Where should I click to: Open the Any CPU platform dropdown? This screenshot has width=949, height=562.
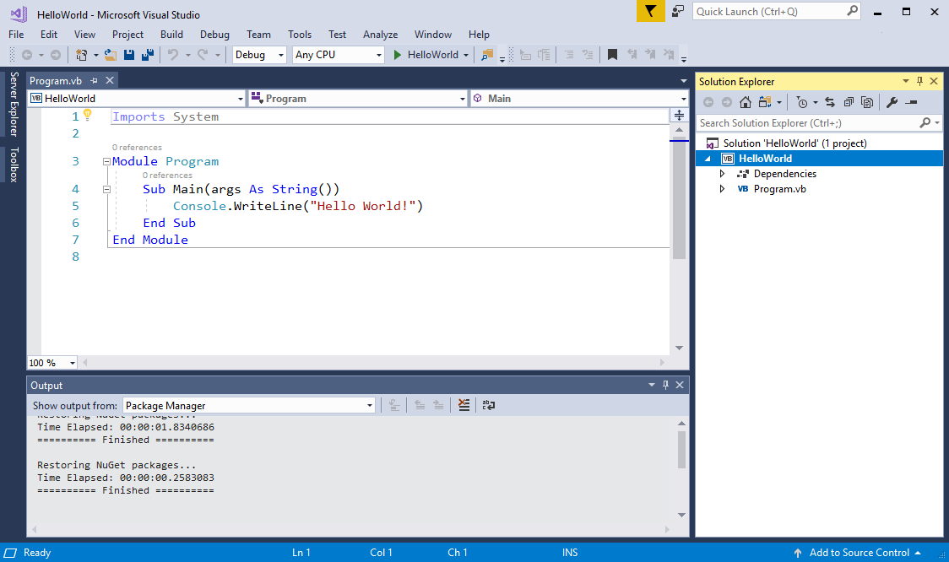(337, 54)
